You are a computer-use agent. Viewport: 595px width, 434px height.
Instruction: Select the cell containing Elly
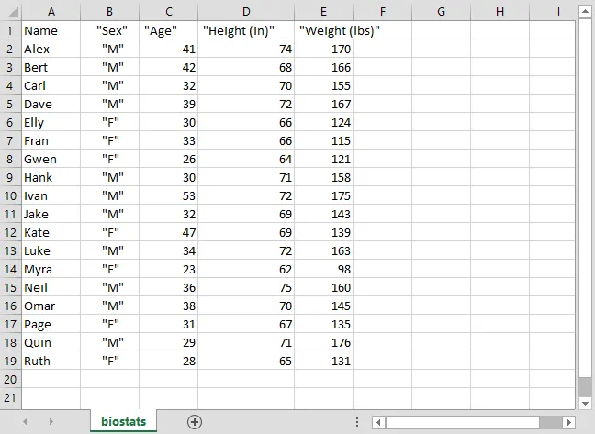pos(51,122)
